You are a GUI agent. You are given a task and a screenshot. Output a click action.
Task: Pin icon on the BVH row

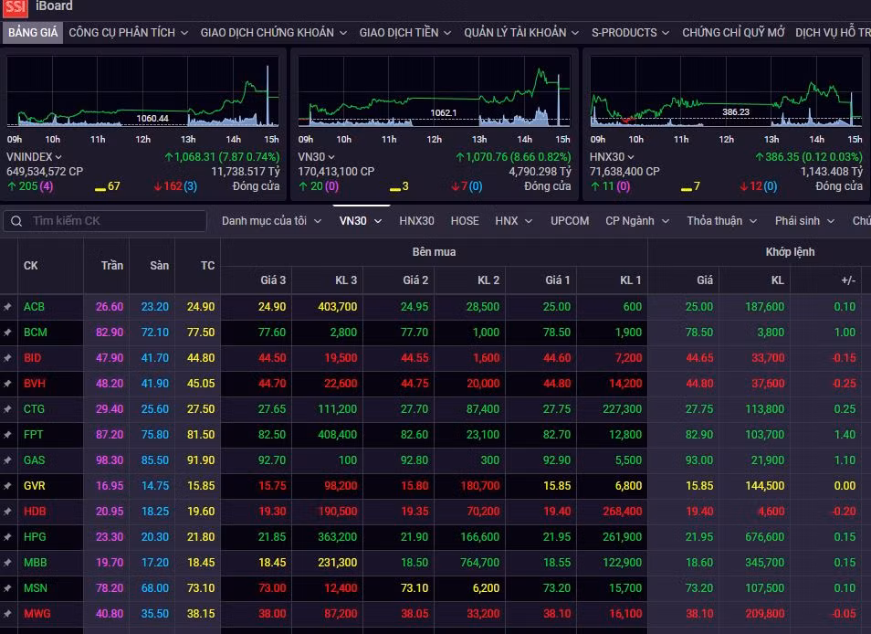(8, 384)
